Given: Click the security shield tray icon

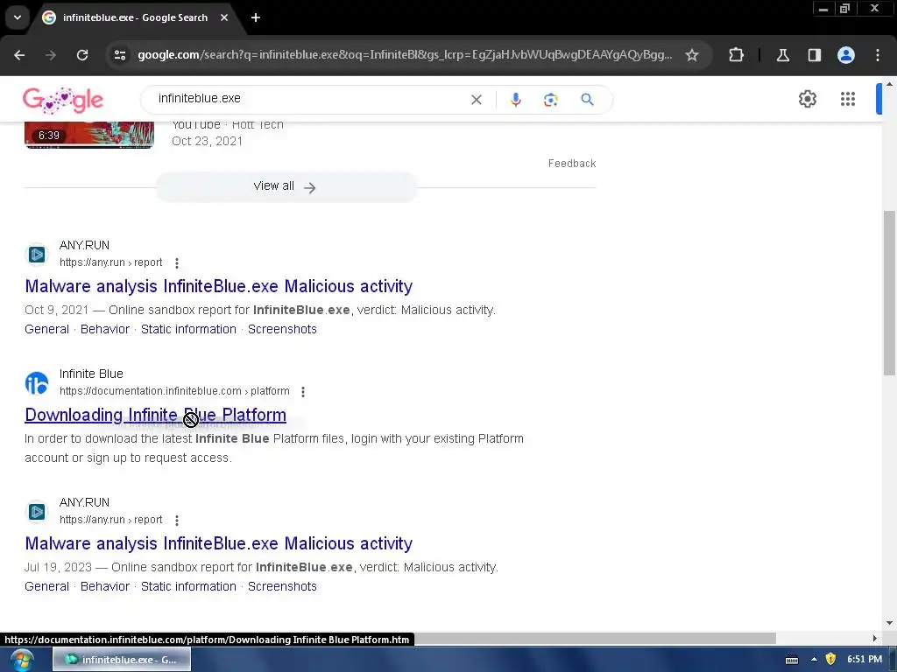Looking at the screenshot, I should coord(830,660).
